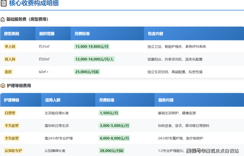Click the 1,500元/月 price badge
This screenshot has height=156, width=244.
click(x=109, y=113)
